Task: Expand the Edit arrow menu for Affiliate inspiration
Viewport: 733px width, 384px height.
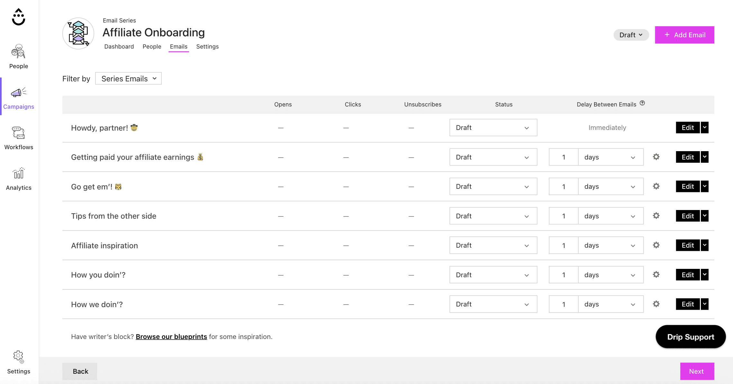Action: pos(705,245)
